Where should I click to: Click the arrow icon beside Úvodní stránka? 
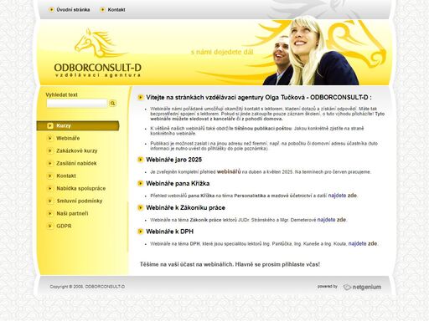pos(51,10)
